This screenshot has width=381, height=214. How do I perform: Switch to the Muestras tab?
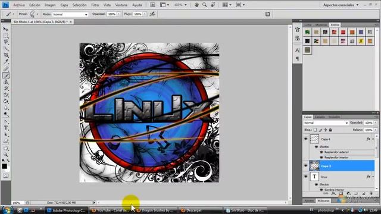(321, 25)
